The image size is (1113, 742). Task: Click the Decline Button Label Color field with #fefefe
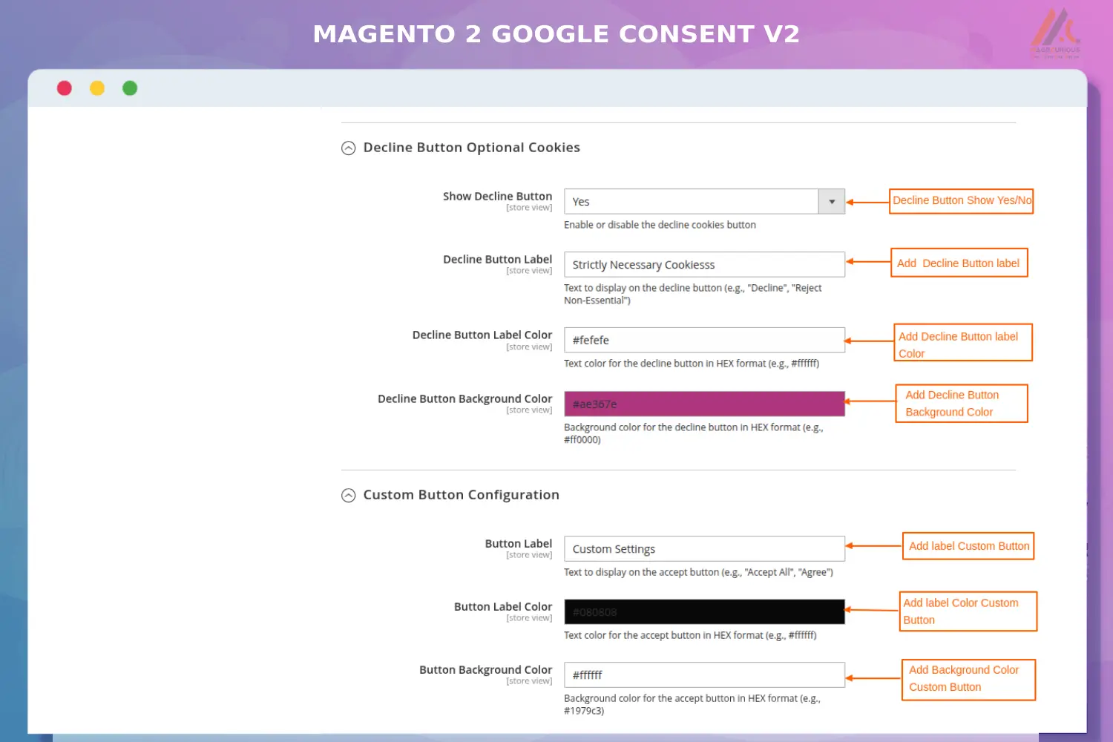pyautogui.click(x=703, y=340)
